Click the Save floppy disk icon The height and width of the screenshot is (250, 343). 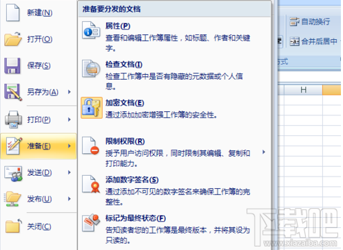point(12,66)
